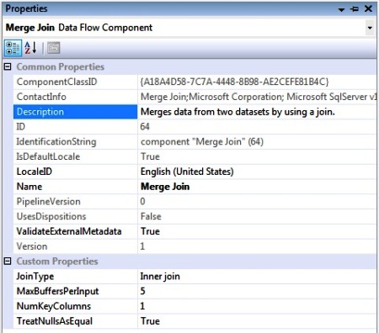Select the ContactInfo property row

pos(195,97)
